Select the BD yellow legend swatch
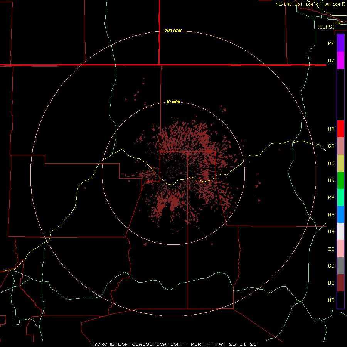Viewport: 347px width, 347px height. (x=340, y=163)
